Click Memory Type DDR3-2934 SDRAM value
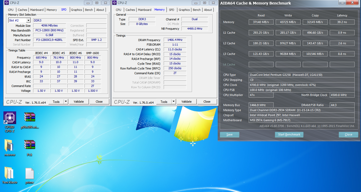Screen dimensions: 361x192 click(302, 110)
